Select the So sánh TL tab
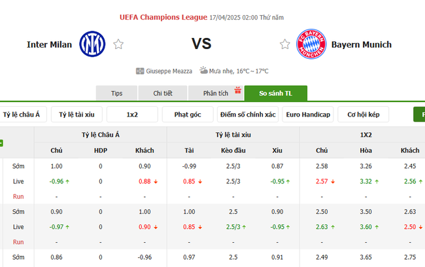The height and width of the screenshot is (267, 425). (x=275, y=94)
